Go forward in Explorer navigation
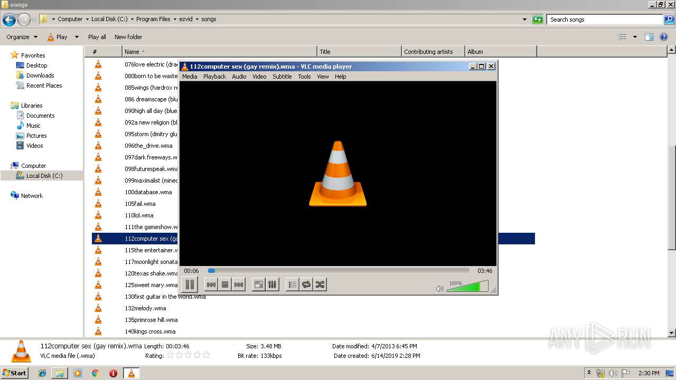 click(x=24, y=20)
